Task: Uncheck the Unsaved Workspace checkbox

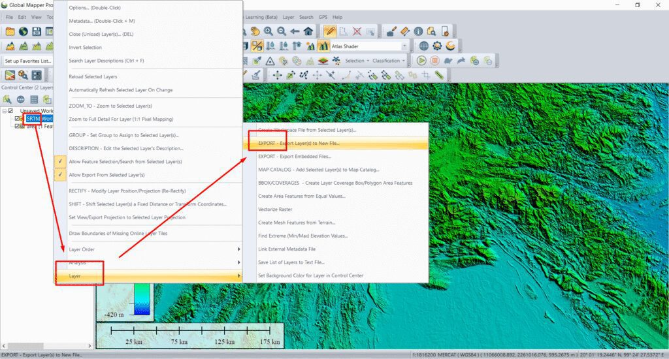Action: coord(10,111)
